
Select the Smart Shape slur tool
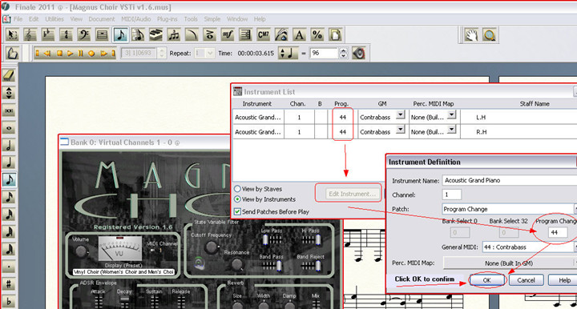(192, 35)
